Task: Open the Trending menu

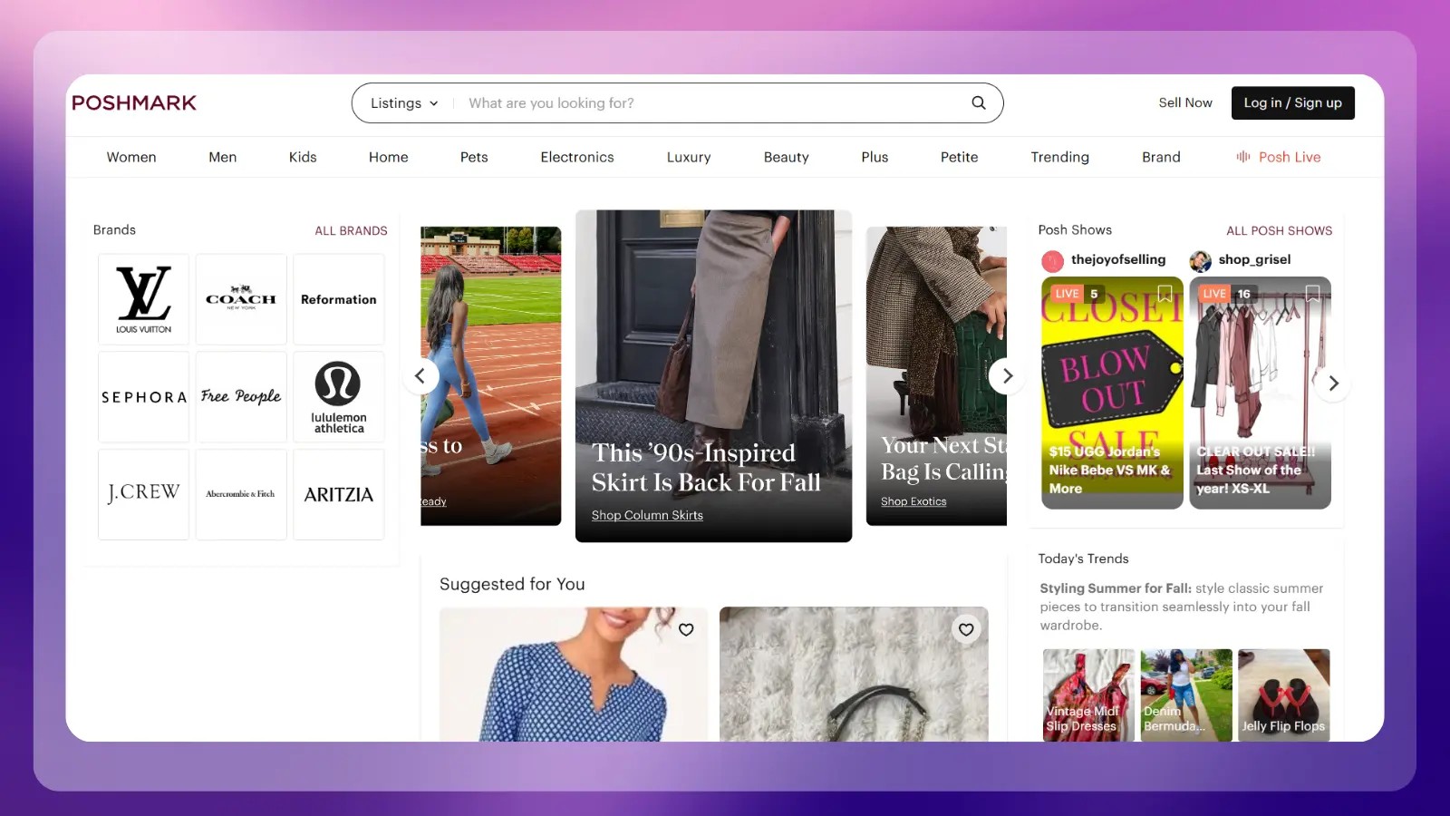Action: pos(1060,157)
